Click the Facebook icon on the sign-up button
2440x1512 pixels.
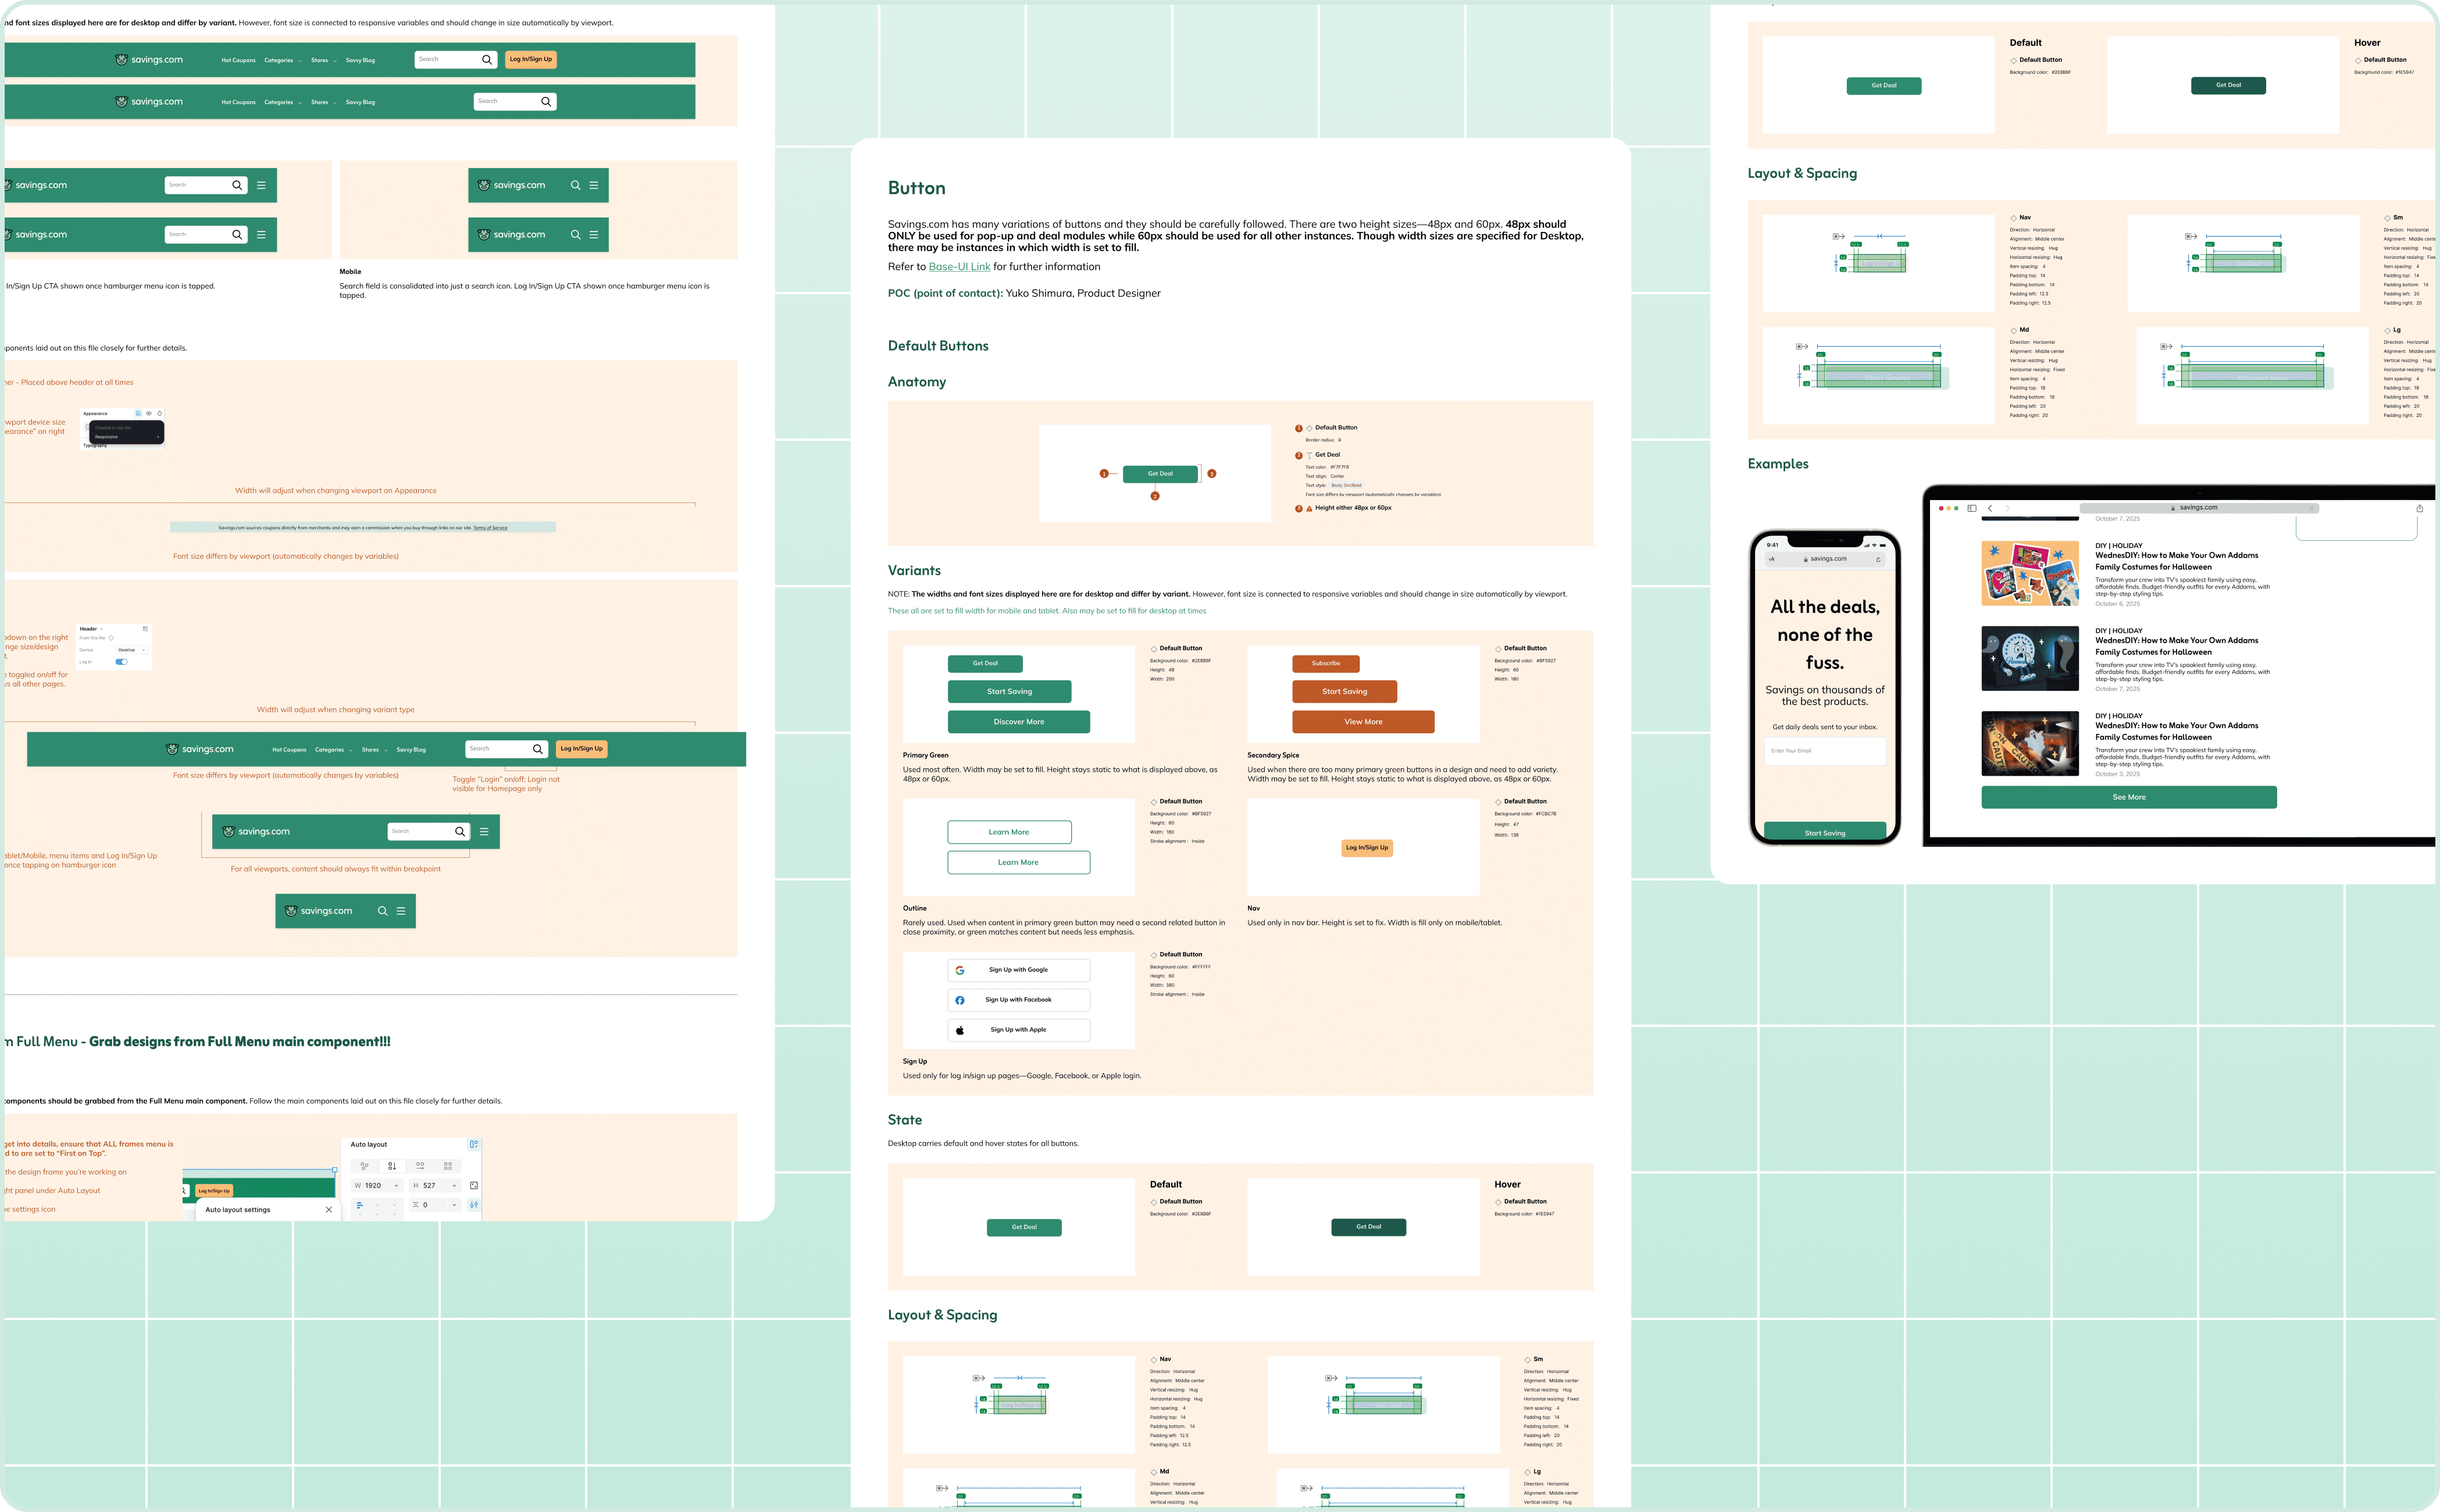(x=959, y=1000)
